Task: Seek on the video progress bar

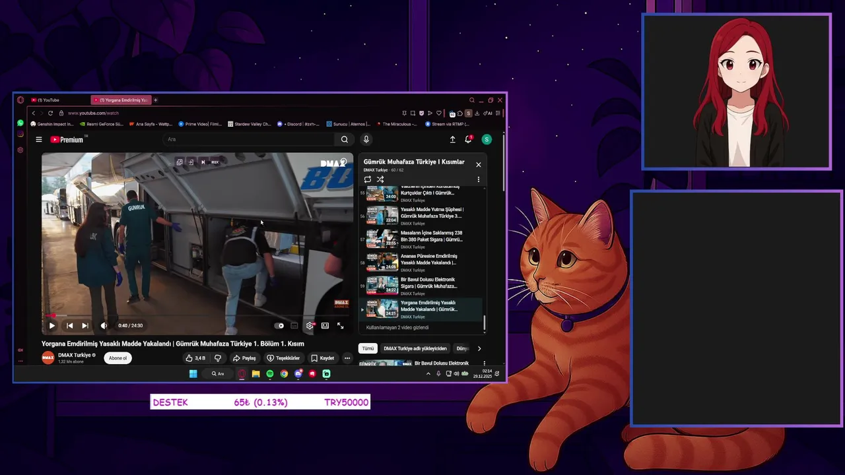Action: (x=197, y=316)
